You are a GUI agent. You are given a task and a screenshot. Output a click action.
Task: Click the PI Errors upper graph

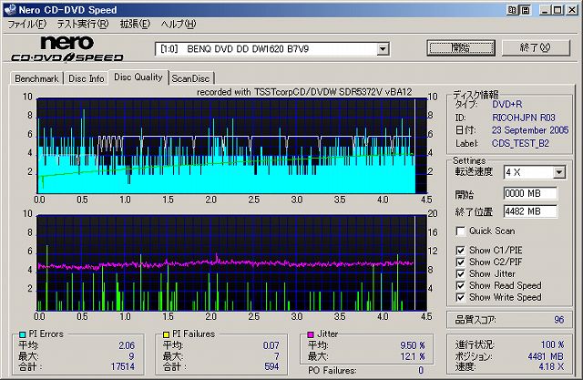pyautogui.click(x=231, y=146)
